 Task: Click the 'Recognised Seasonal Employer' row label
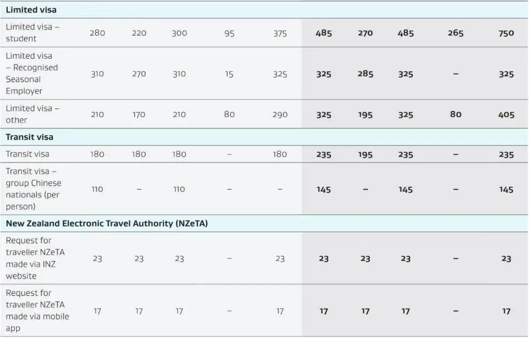point(32,73)
